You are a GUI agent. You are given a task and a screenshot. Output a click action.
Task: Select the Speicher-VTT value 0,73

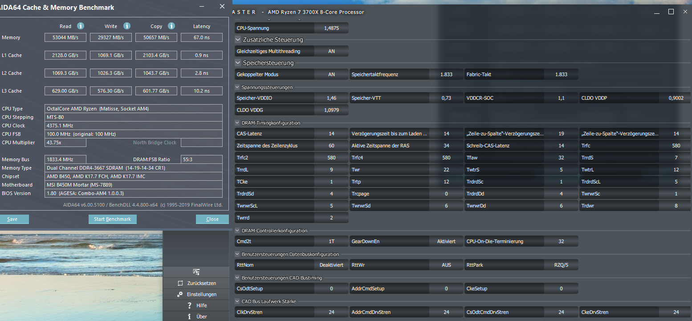click(446, 98)
